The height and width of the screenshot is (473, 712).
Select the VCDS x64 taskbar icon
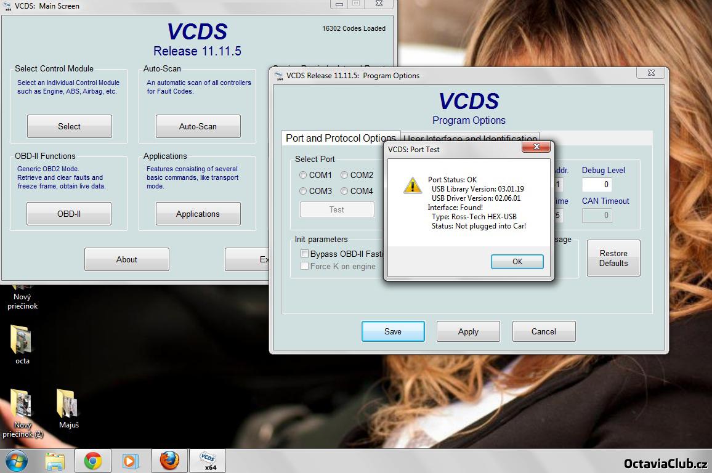208,461
